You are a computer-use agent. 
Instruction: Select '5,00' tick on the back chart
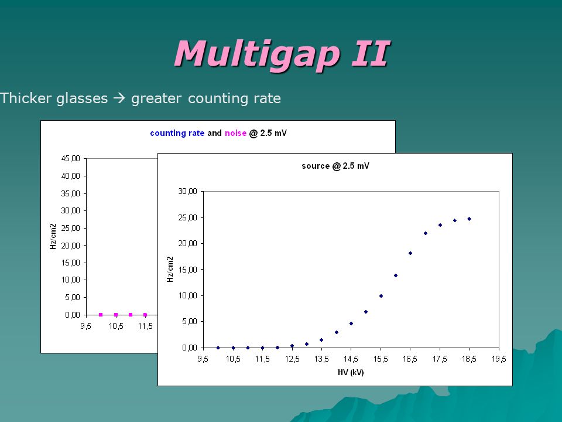(x=73, y=298)
